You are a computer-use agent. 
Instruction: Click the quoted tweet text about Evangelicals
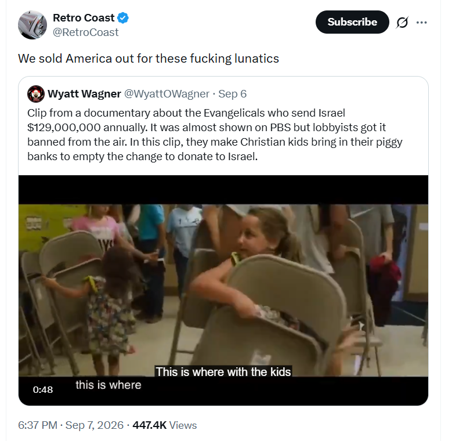(x=215, y=135)
